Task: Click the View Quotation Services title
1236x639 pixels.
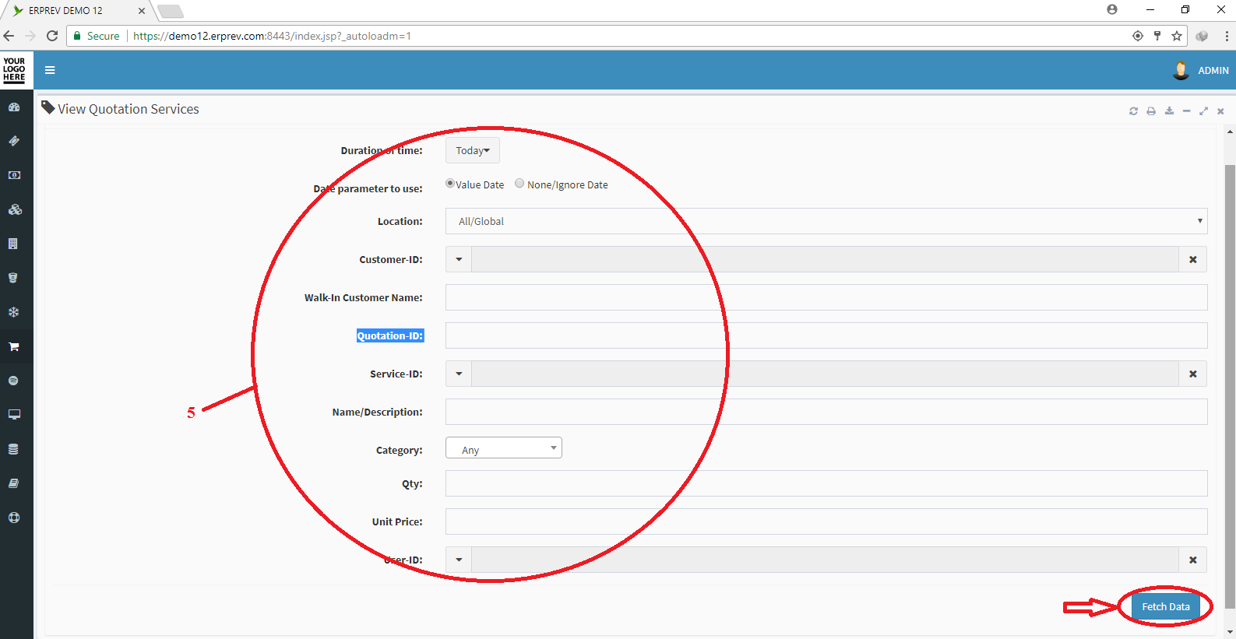Action: (x=129, y=109)
